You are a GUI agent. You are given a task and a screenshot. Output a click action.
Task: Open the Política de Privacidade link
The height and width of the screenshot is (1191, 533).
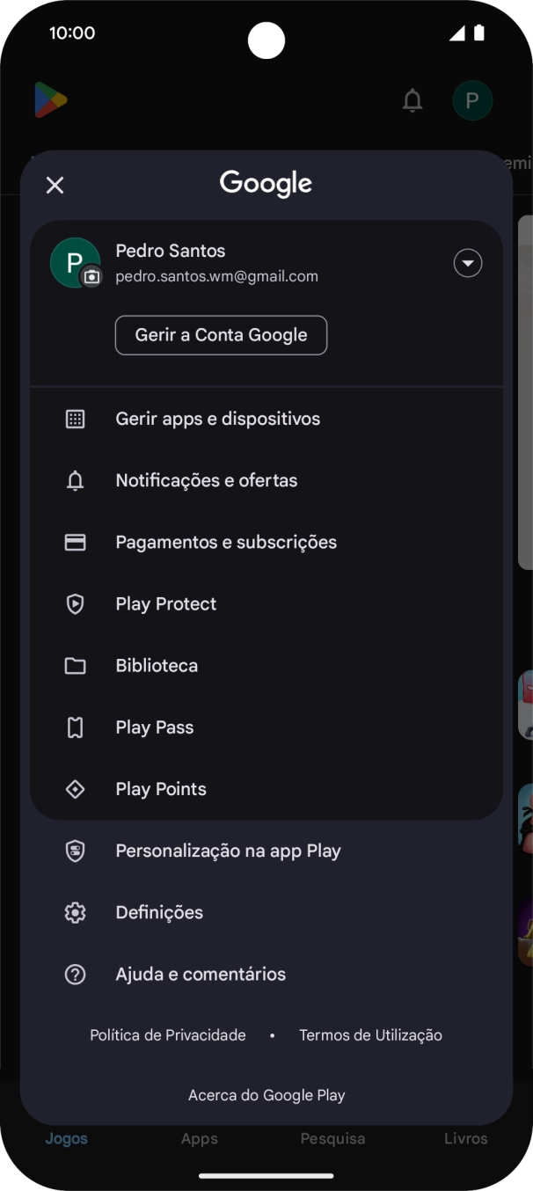167,1035
